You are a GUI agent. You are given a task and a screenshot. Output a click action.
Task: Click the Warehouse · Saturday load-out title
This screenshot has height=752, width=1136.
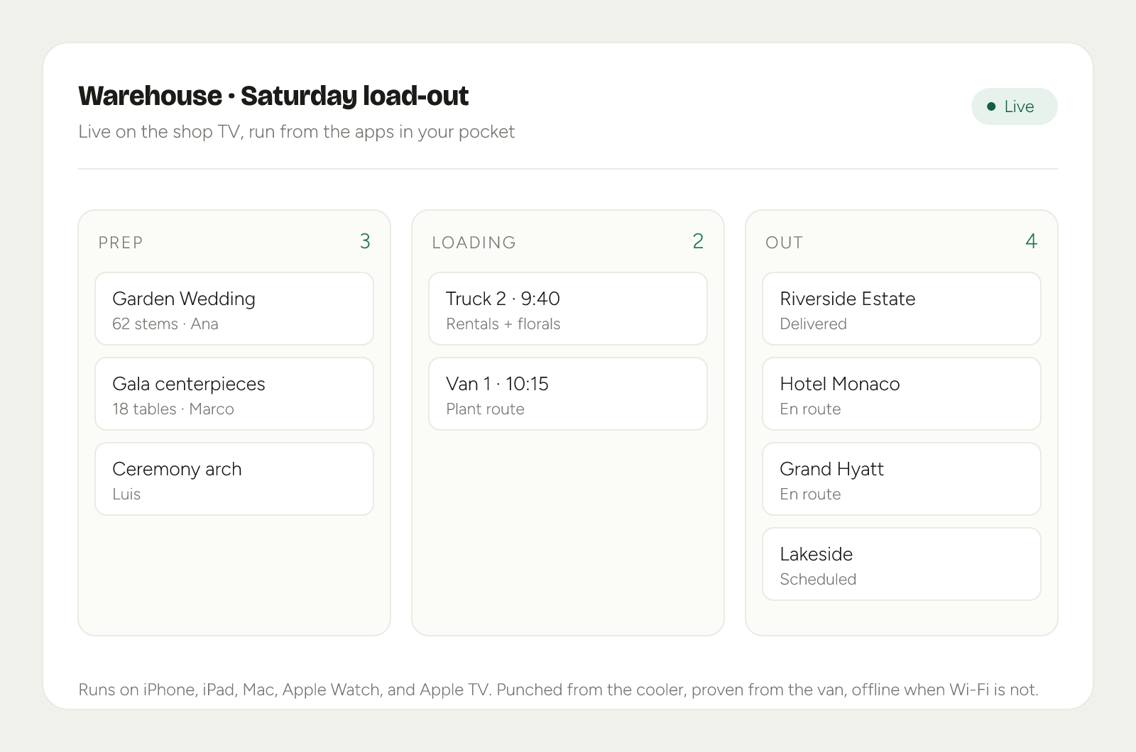(x=273, y=96)
